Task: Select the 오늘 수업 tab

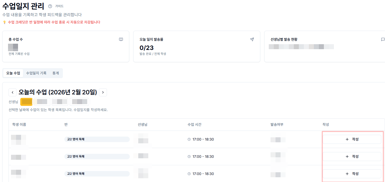Action: click(13, 73)
